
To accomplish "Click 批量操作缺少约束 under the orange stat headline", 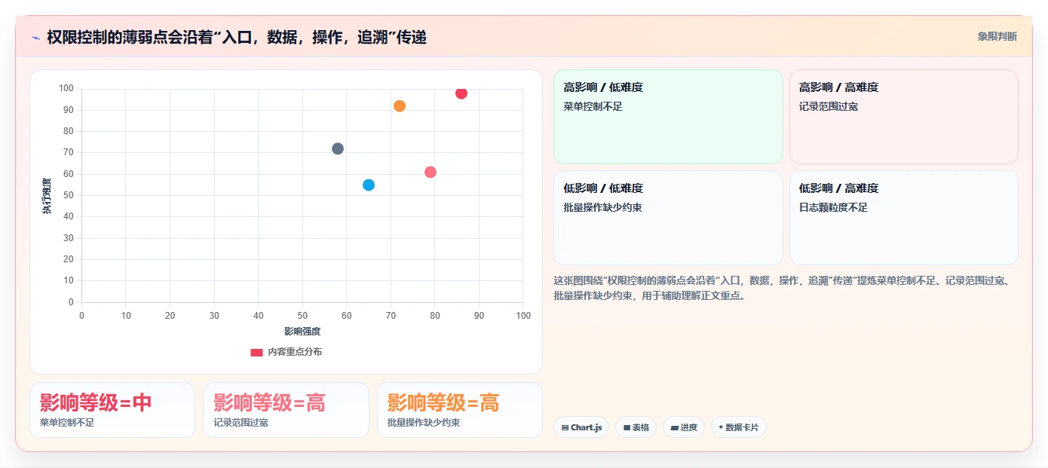I will tap(424, 423).
